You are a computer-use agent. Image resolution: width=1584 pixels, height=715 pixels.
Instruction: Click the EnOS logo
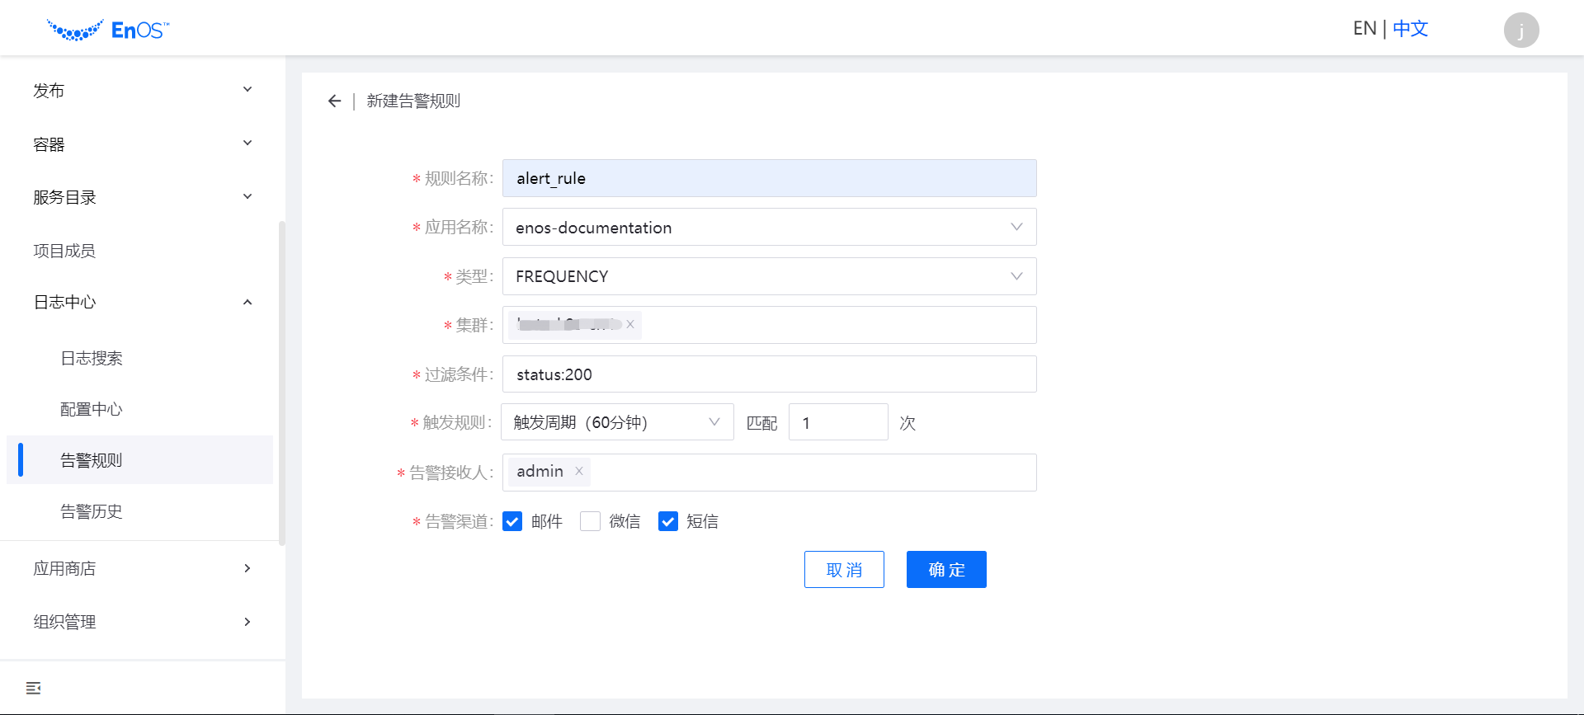[108, 31]
